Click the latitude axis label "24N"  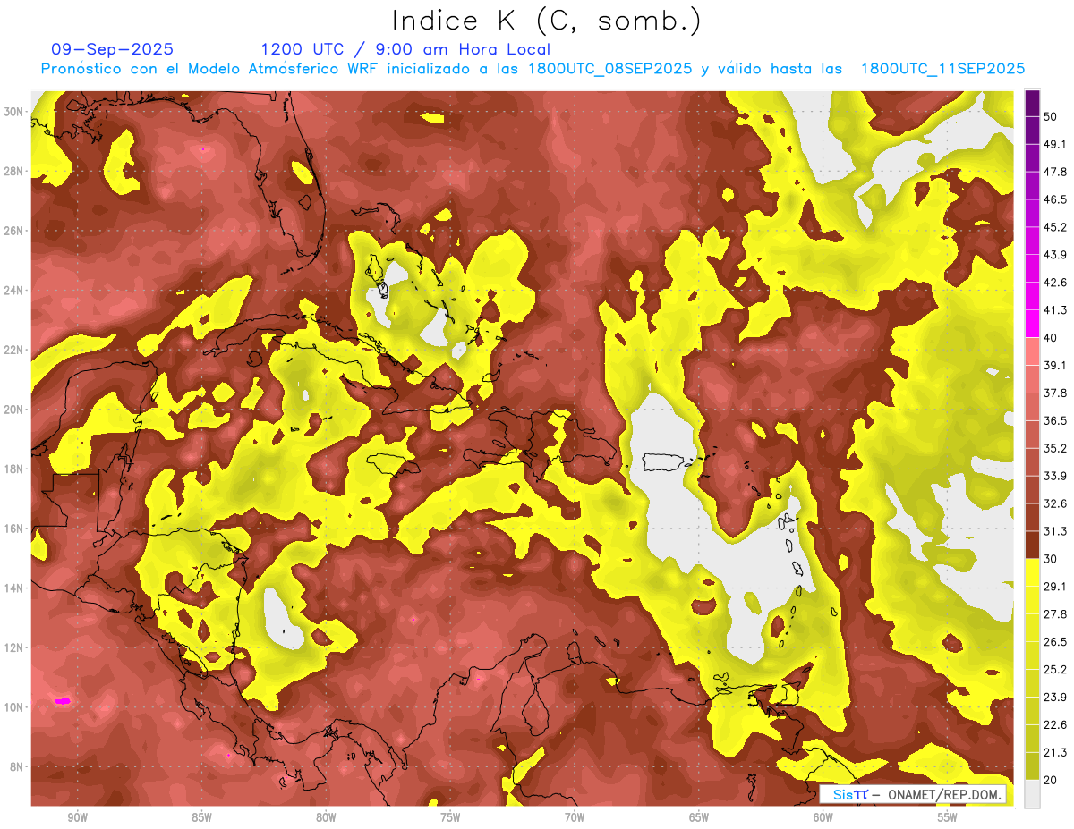pyautogui.click(x=13, y=291)
